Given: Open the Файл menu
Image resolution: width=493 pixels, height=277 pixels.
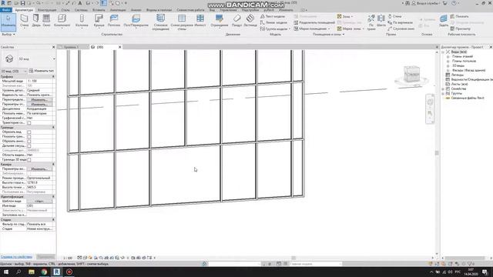Looking at the screenshot, I should [6, 10].
